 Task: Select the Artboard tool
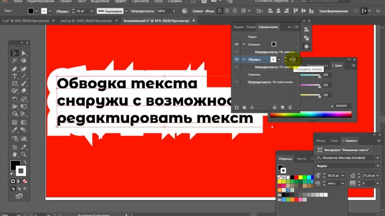tap(14, 147)
